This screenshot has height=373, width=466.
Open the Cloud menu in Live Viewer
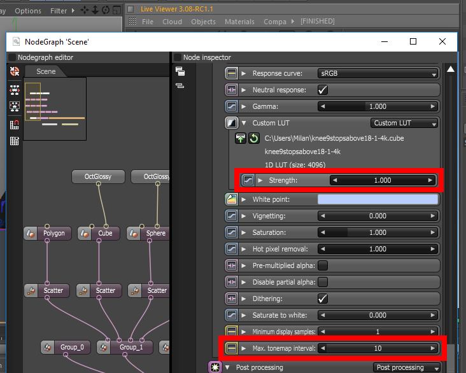point(172,22)
